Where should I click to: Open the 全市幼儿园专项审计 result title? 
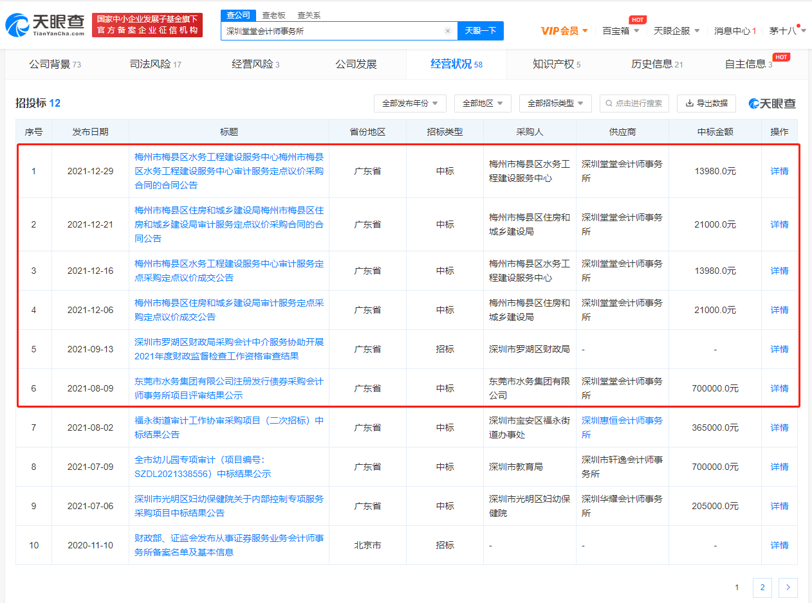pyautogui.click(x=203, y=467)
